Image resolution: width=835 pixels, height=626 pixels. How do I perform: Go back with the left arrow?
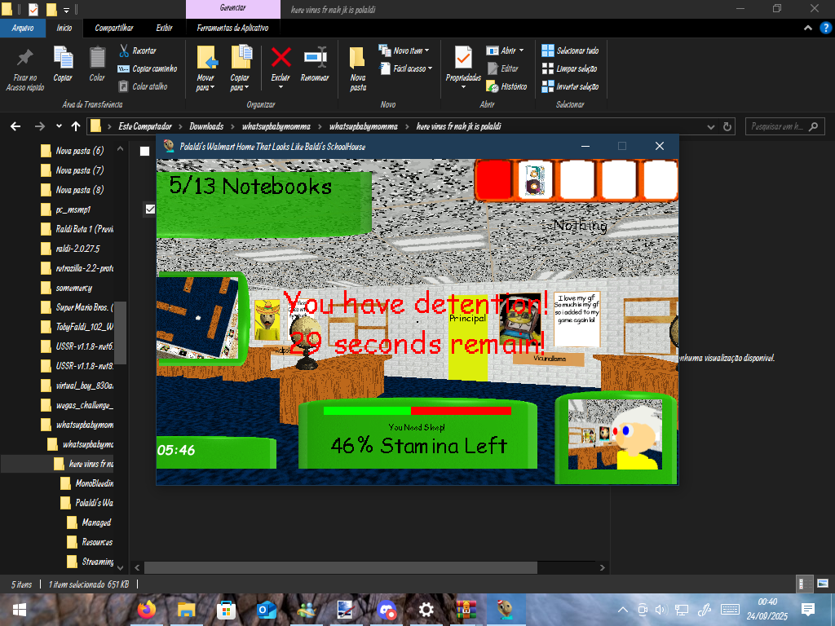pyautogui.click(x=15, y=126)
